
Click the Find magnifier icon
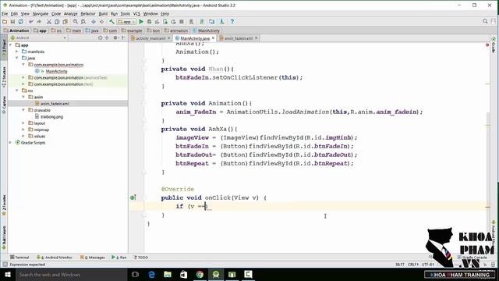pos(76,22)
